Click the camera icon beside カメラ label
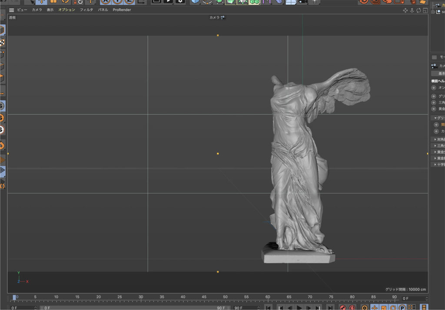The image size is (445, 310). click(x=223, y=18)
